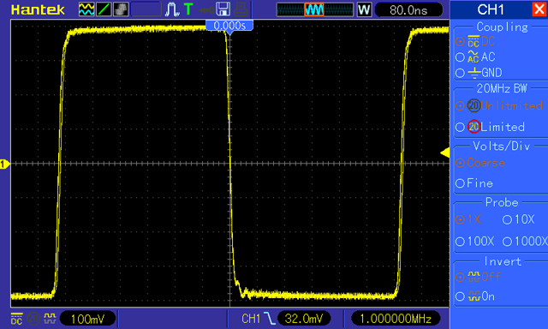This screenshot has width=548, height=329.
Task: Close the CH1 menu panel
Action: (539, 9)
